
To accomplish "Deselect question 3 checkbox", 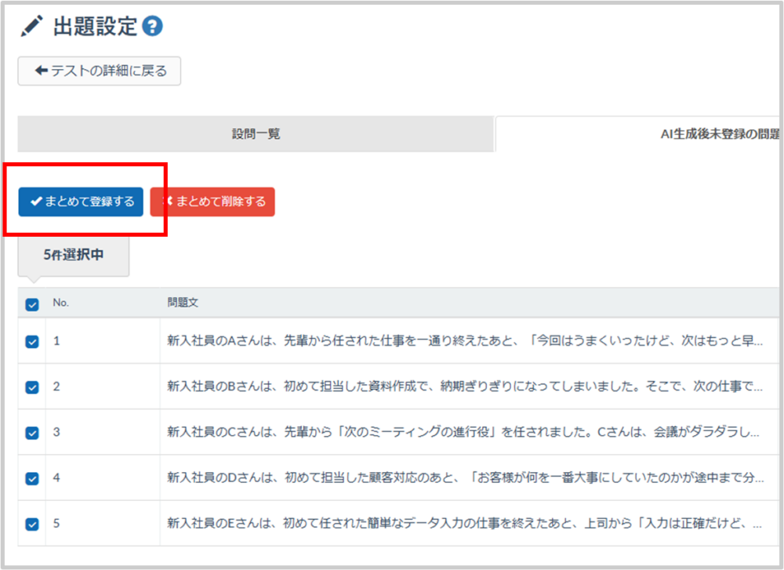I will [x=32, y=433].
